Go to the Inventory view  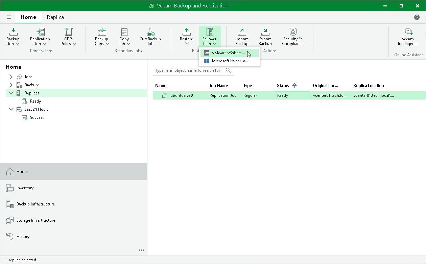click(x=74, y=188)
